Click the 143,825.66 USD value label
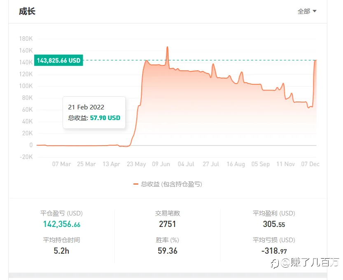Viewport: 343px width, 280px height. [x=58, y=60]
